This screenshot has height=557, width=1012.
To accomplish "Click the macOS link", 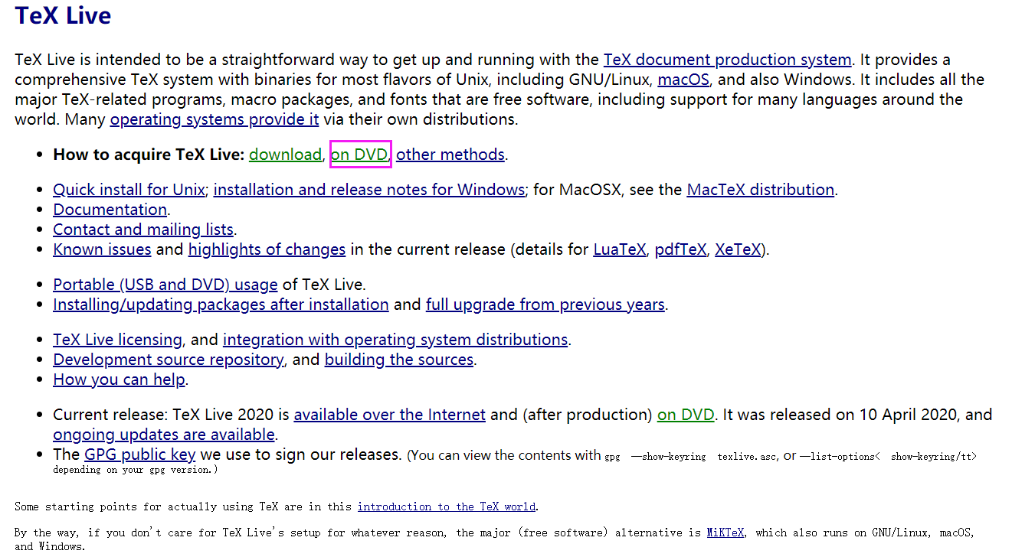I will coord(682,79).
